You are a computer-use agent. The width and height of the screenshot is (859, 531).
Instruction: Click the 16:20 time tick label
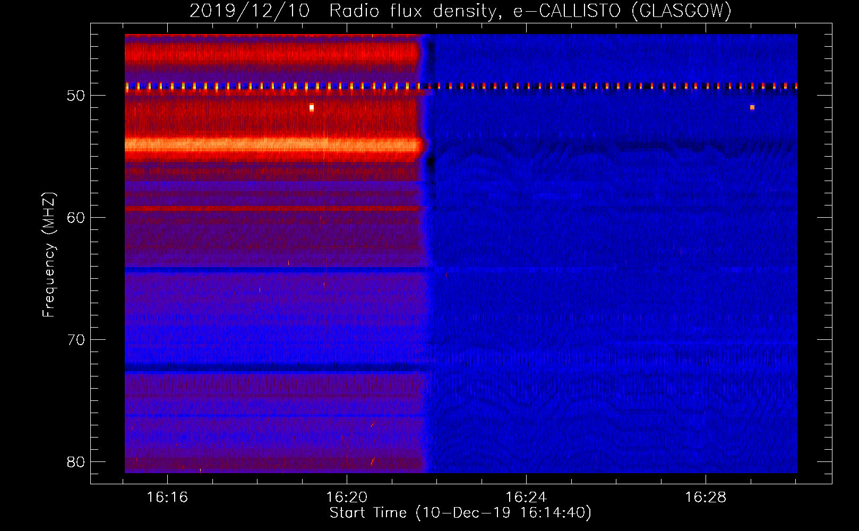347,498
